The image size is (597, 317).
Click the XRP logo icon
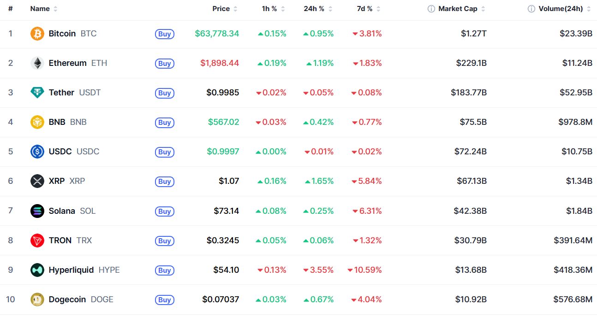(37, 181)
